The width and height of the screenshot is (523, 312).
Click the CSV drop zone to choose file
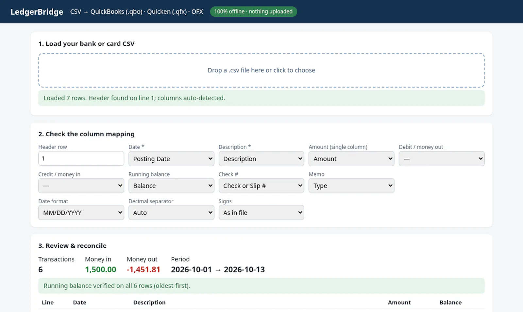point(261,70)
